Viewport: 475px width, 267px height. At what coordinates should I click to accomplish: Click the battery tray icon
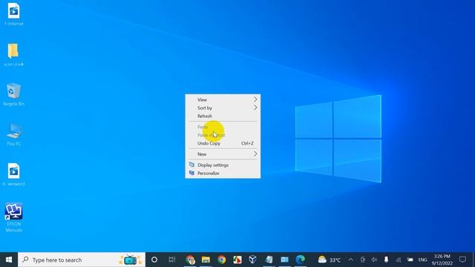(410, 260)
